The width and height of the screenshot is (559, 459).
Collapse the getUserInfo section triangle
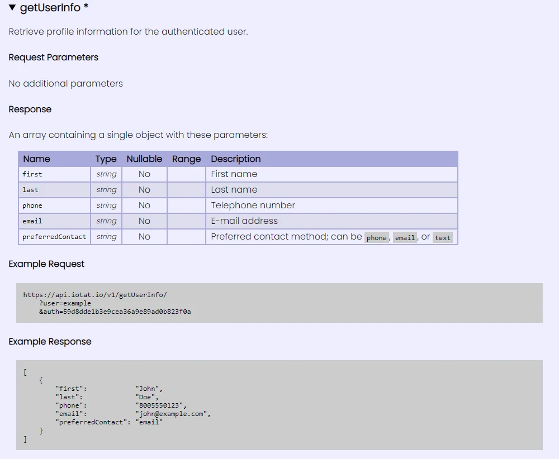(11, 8)
